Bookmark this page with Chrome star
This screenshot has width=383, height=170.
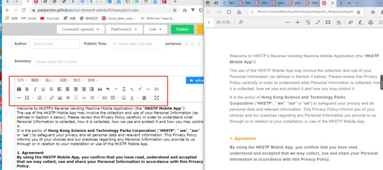[175, 10]
